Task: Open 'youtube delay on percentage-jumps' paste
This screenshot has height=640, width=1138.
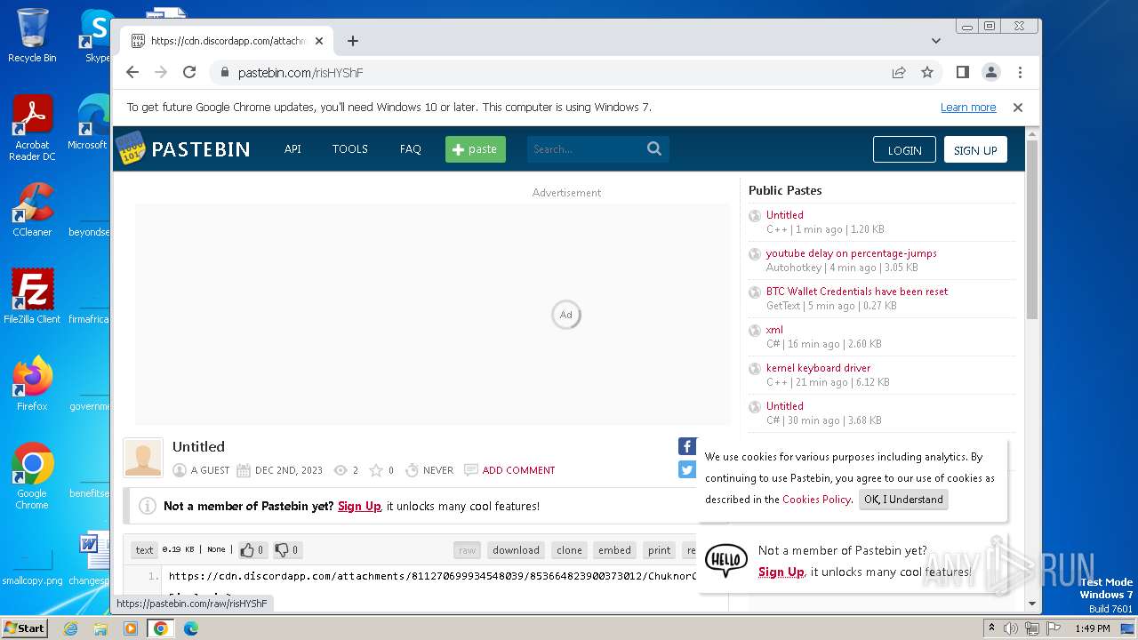Action: [852, 253]
